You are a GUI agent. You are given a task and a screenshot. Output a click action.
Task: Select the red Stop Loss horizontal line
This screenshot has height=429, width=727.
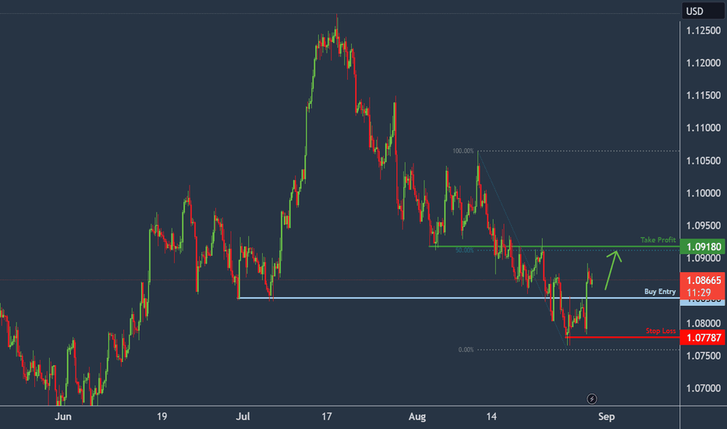[622, 337]
